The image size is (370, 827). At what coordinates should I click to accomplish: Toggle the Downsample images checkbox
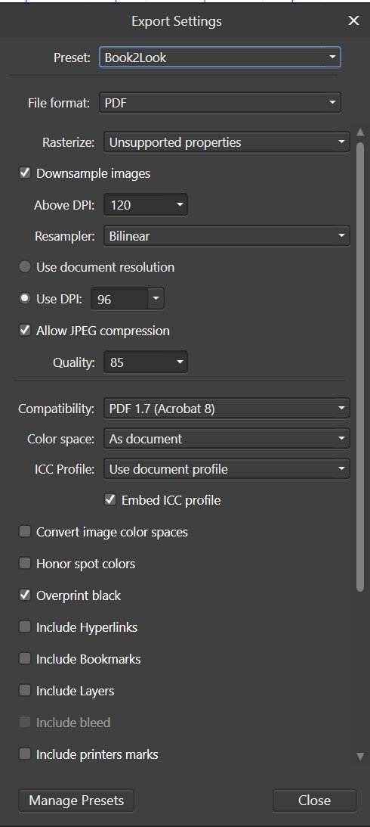(x=25, y=173)
